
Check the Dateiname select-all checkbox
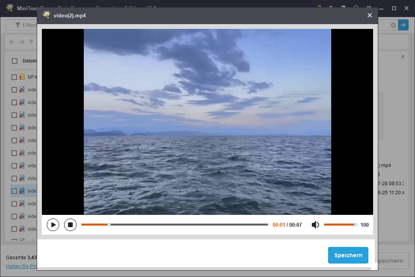[x=14, y=61]
